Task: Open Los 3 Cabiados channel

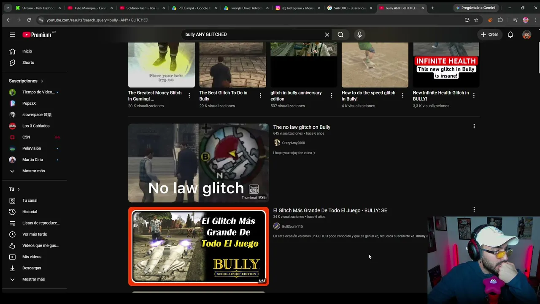Action: pos(35,126)
